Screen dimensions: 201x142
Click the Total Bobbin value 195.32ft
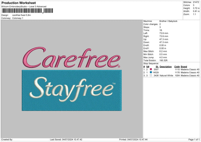point(163,60)
